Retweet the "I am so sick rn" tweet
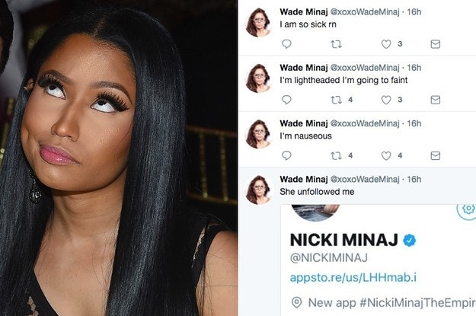Screen dimensions: 476x316 pos(336,44)
